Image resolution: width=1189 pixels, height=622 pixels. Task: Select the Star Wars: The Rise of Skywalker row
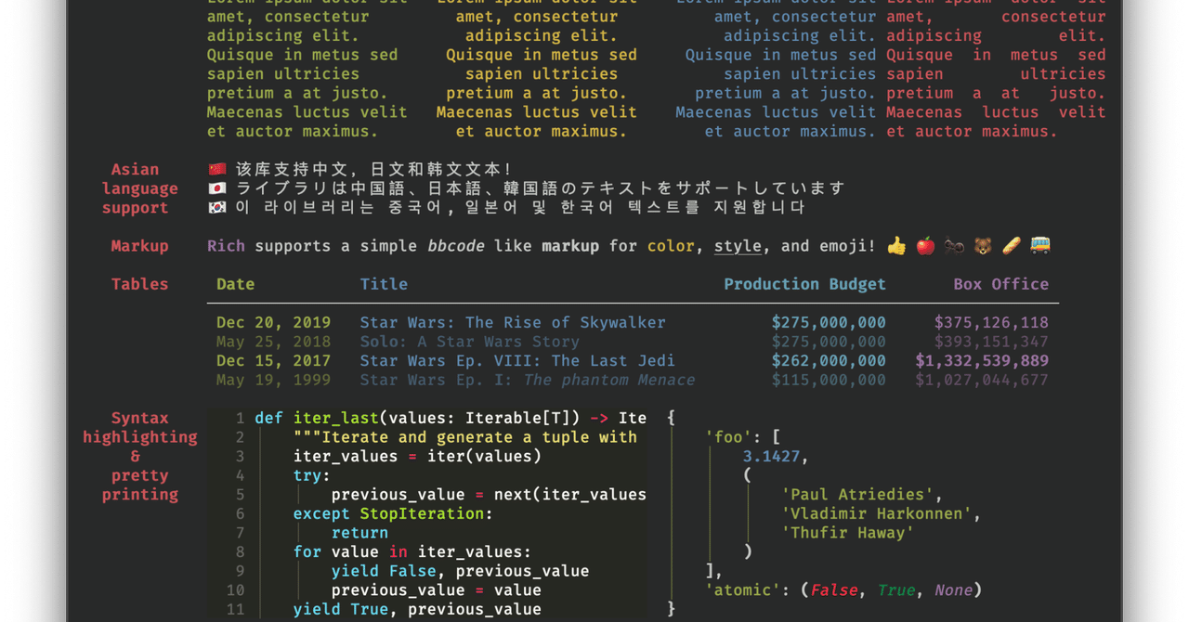513,322
